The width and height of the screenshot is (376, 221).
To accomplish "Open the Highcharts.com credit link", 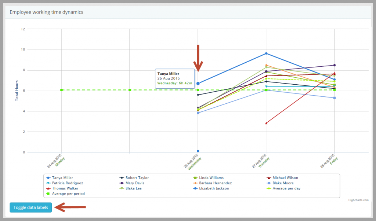I will (358, 200).
